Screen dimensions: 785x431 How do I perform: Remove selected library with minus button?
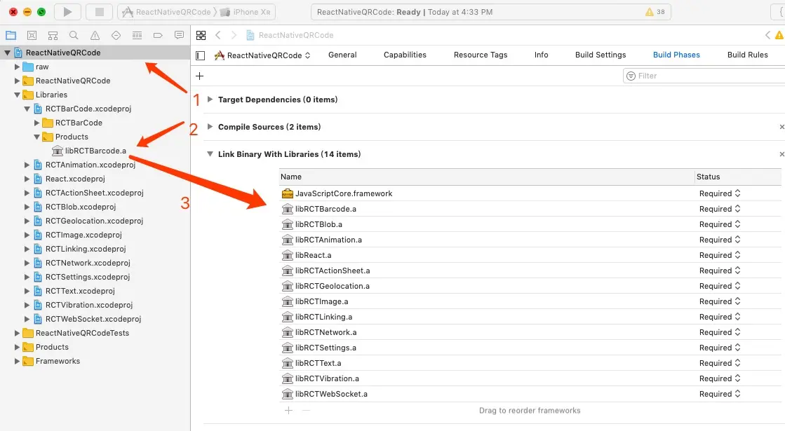307,411
